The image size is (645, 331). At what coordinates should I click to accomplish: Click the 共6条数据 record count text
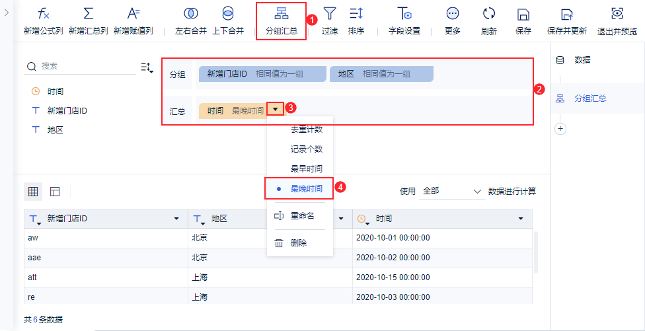coord(44,319)
